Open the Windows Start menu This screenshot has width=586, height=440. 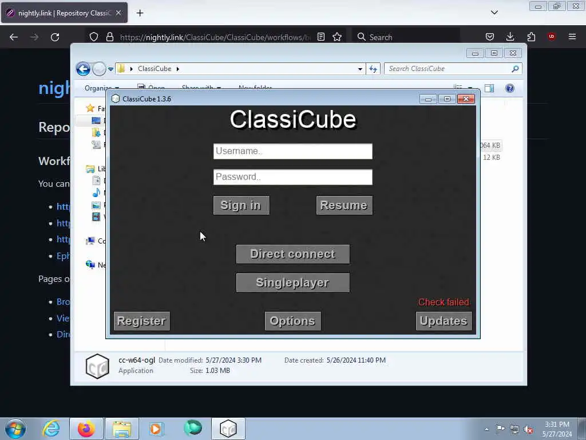15,429
